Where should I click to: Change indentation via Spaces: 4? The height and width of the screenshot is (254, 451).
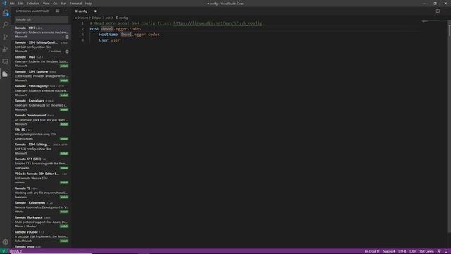[389, 251]
